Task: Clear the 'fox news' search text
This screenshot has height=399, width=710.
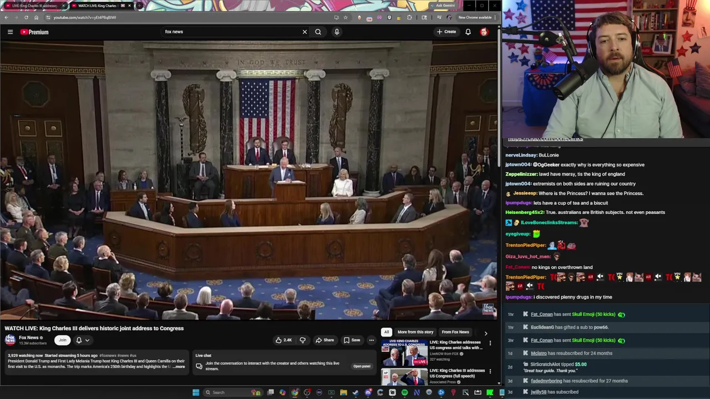Action: pos(305,32)
